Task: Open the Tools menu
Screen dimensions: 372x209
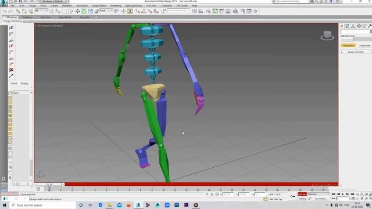Action: 22,6
